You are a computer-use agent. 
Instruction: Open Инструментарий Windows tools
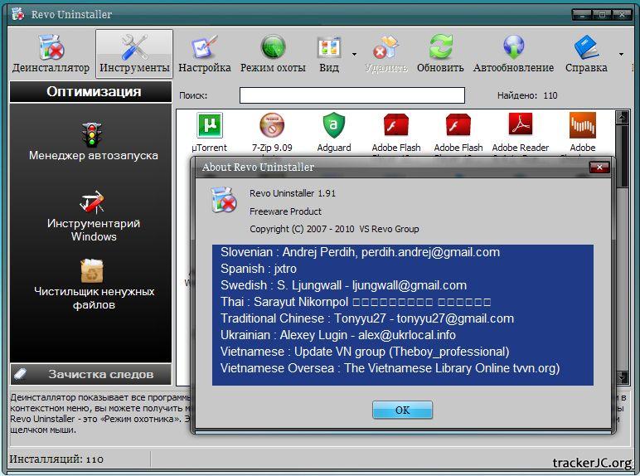[92, 202]
